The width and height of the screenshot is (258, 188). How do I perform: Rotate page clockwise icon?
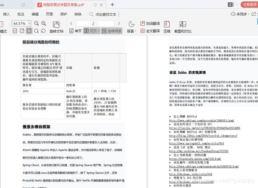pos(36,31)
